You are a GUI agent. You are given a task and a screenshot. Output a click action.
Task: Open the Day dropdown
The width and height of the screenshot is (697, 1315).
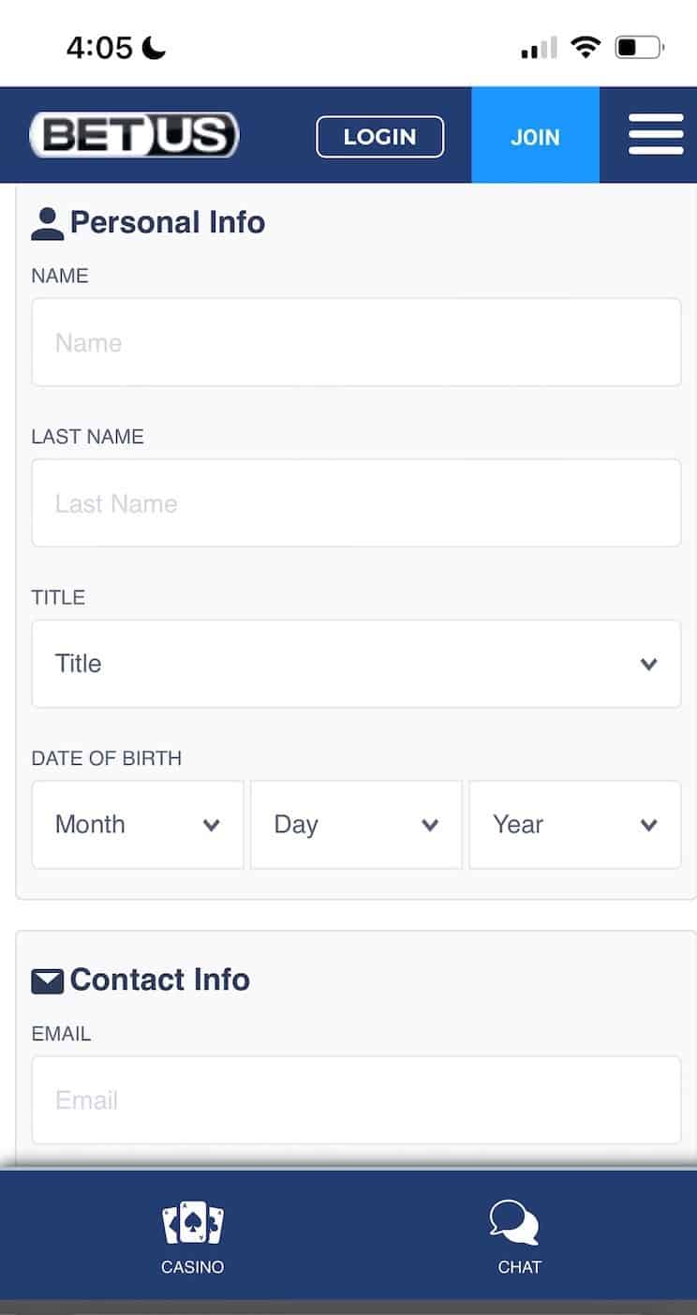tap(356, 824)
